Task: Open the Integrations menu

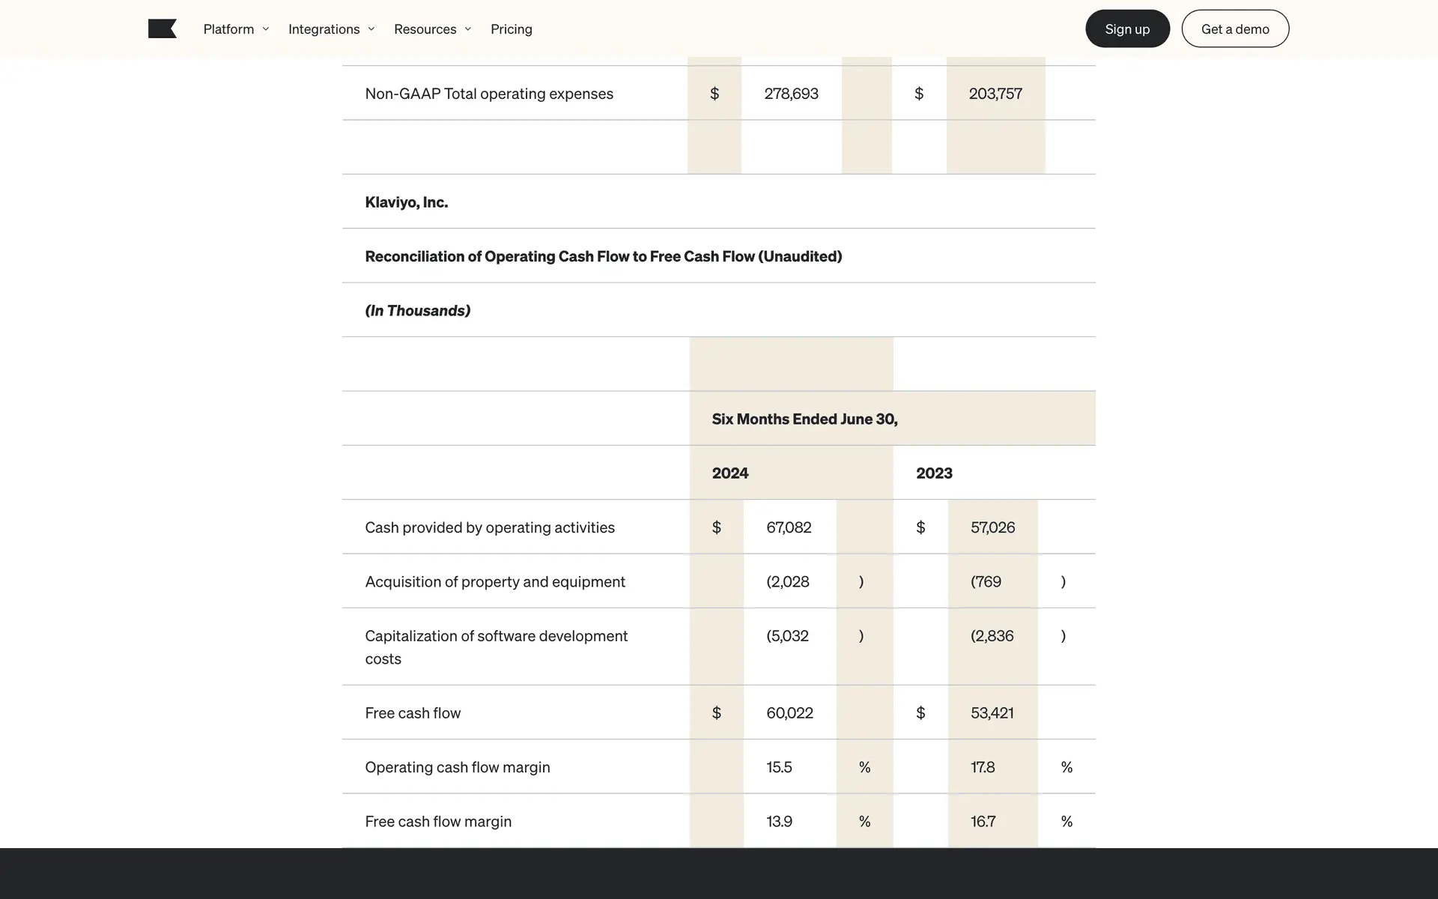Action: pos(324,29)
